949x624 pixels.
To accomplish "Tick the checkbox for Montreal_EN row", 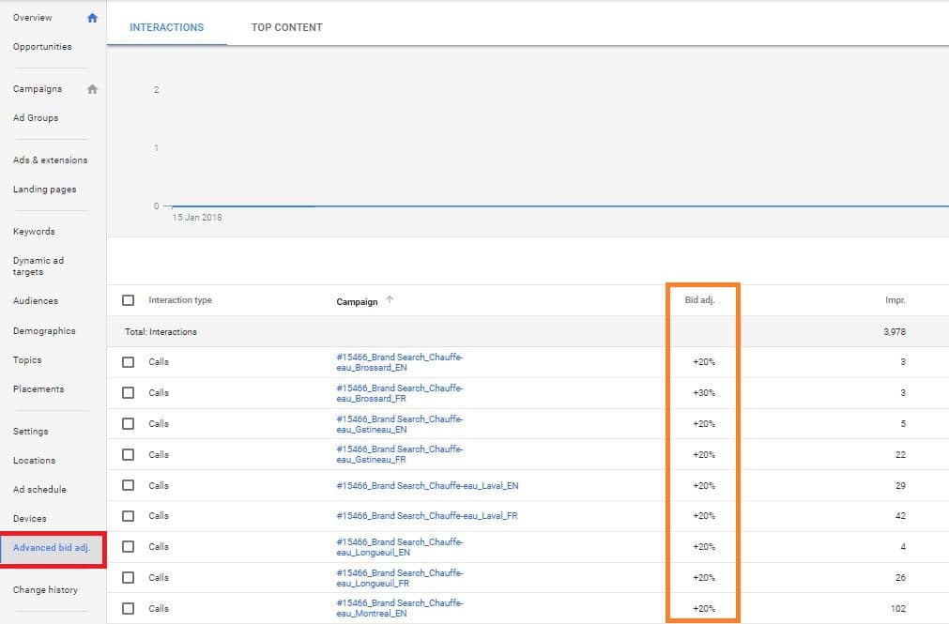I will click(129, 608).
